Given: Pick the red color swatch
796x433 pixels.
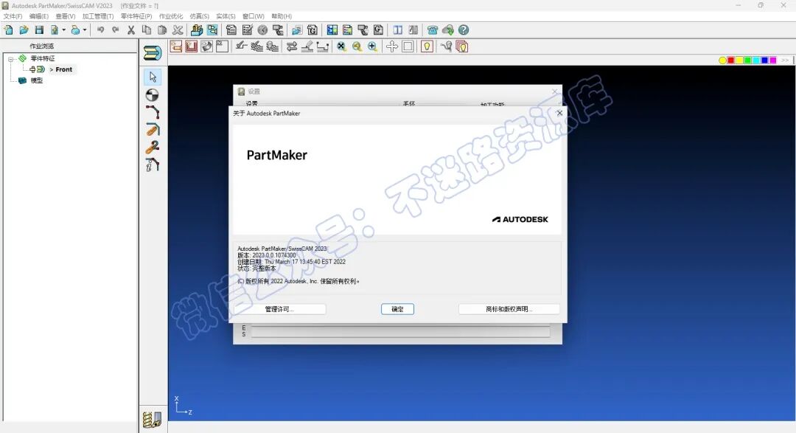Looking at the screenshot, I should tap(731, 60).
